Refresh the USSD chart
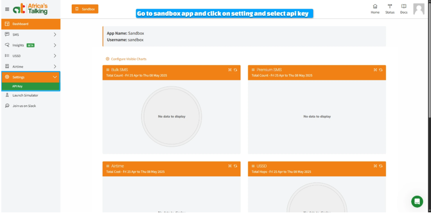This screenshot has height=215, width=431. 381,166
